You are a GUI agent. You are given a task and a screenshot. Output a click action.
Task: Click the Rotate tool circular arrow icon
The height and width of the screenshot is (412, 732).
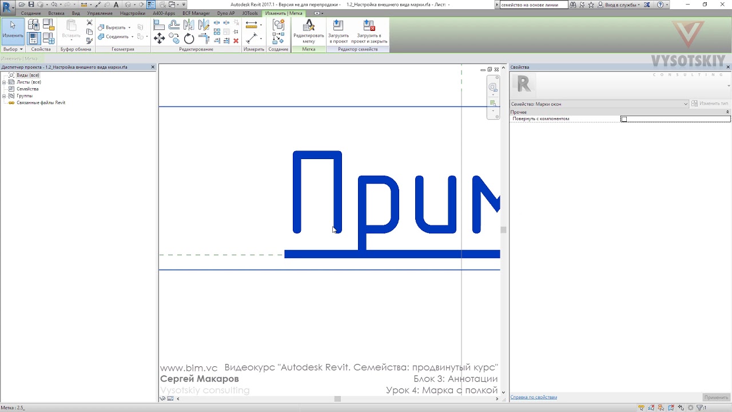point(189,38)
